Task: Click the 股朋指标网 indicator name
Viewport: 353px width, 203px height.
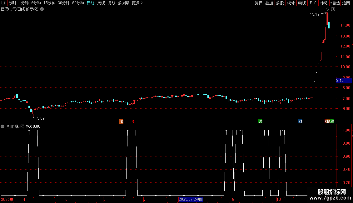Action: point(15,126)
